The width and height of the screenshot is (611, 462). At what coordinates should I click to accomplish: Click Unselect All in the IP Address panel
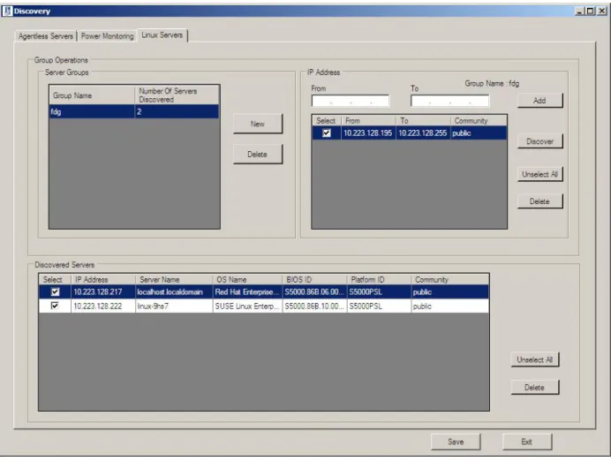[x=539, y=174]
